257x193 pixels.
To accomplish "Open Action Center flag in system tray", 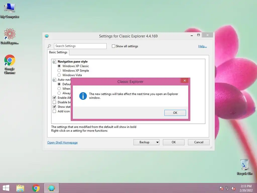I will [221, 188].
